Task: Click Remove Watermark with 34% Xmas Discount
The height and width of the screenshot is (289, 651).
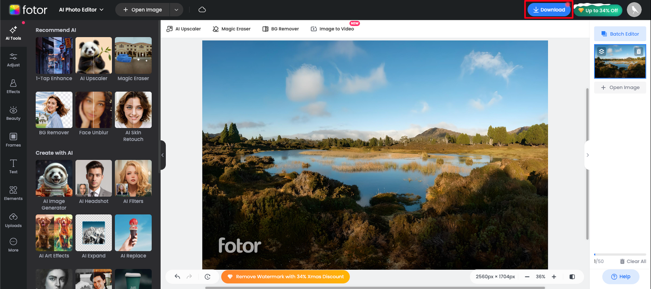Action: click(285, 277)
